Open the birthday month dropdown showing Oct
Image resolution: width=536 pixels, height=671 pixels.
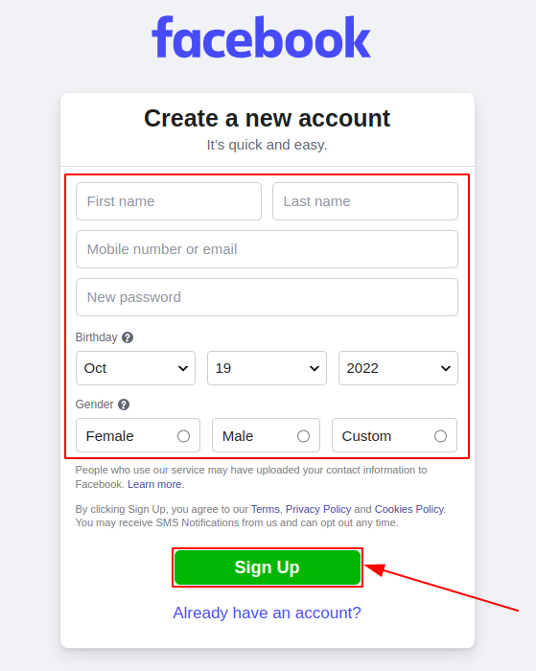pyautogui.click(x=136, y=368)
